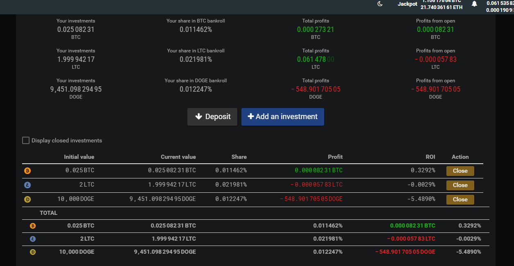Screen dimensions: 514x266
Task: Click LTC bankroll share 0.021981% at top
Action: [x=196, y=59]
